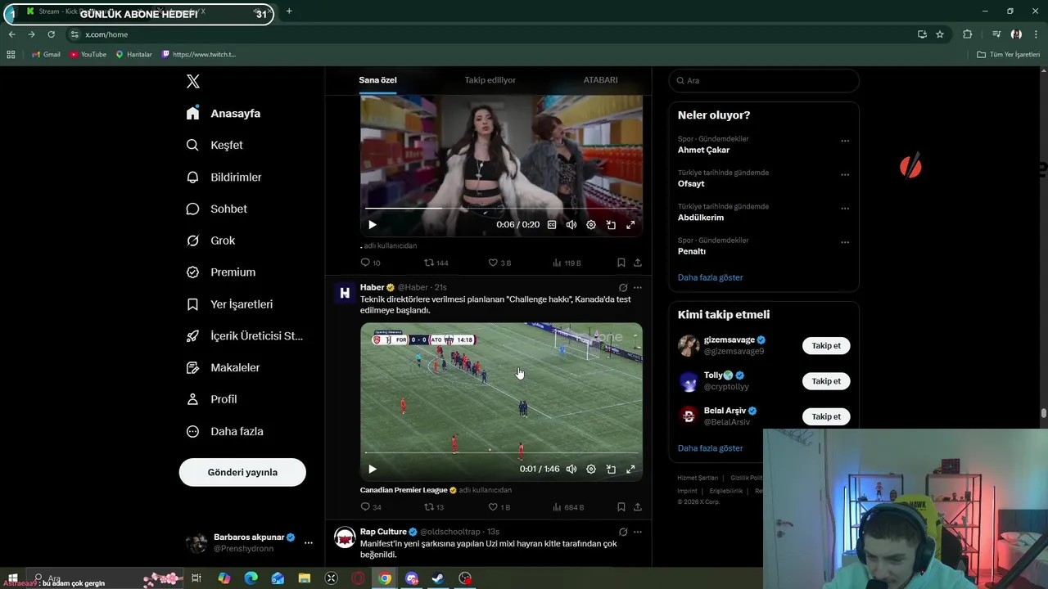
Task: Open more options on Haber post
Action: pyautogui.click(x=637, y=288)
